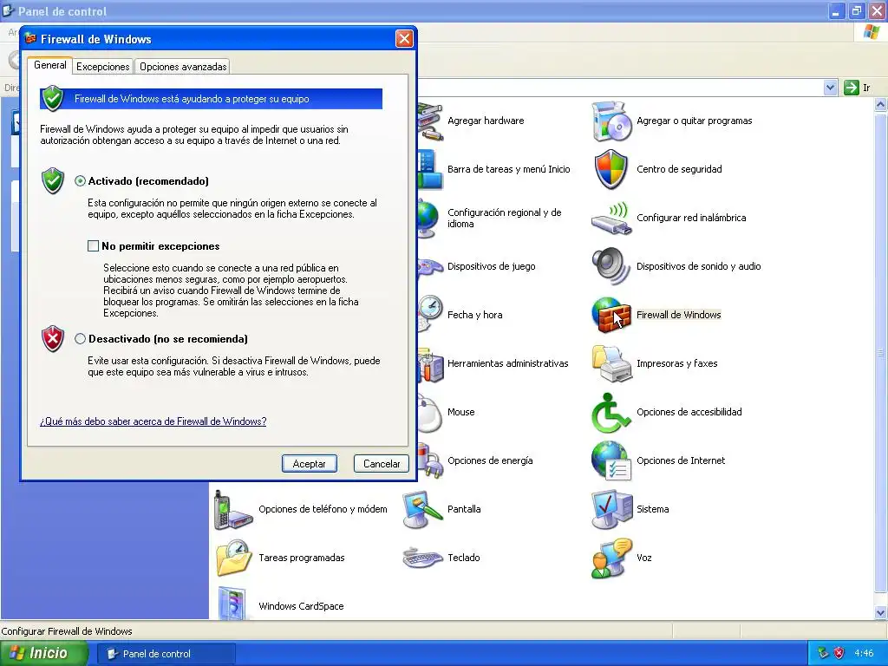Close the Firewall de Windows dialog
Screen dimensions: 888x666
click(404, 38)
